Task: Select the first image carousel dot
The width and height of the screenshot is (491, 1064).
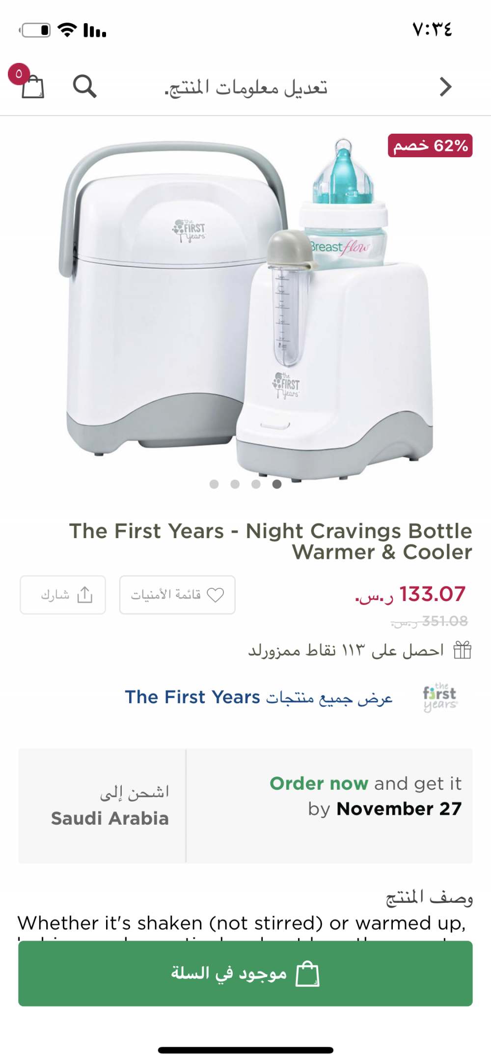Action: pyautogui.click(x=214, y=484)
